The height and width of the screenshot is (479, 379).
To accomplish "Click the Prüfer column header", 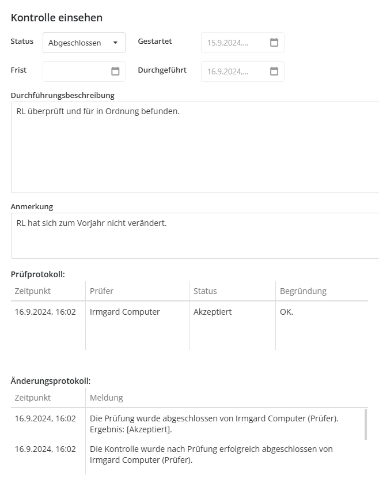I will click(x=102, y=291).
